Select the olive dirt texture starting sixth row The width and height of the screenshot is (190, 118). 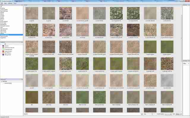click(x=32, y=97)
